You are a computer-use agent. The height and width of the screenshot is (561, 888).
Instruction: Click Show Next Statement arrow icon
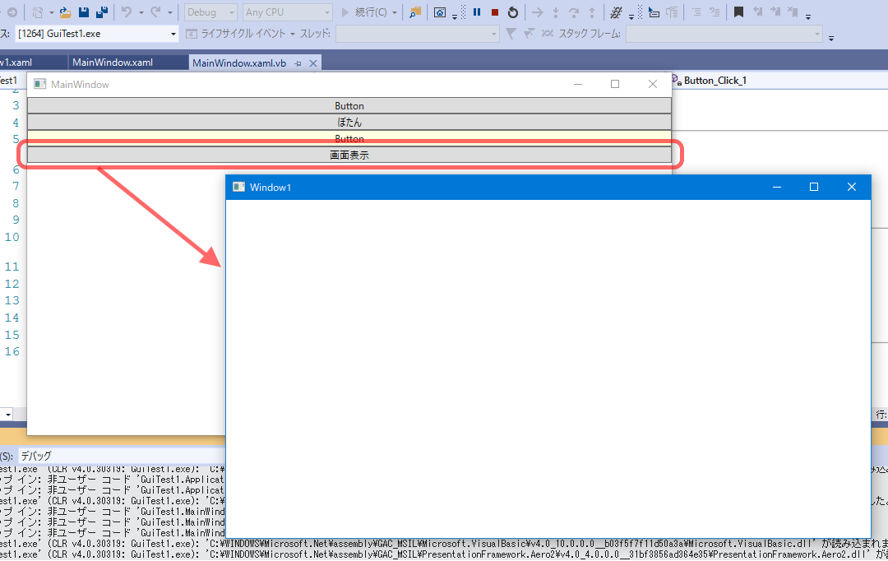coord(538,12)
